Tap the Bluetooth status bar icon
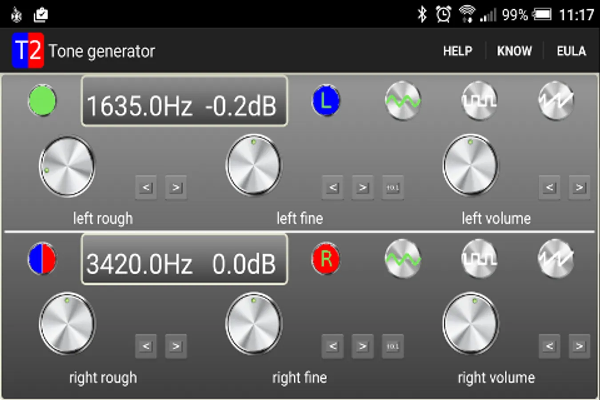 (x=422, y=15)
